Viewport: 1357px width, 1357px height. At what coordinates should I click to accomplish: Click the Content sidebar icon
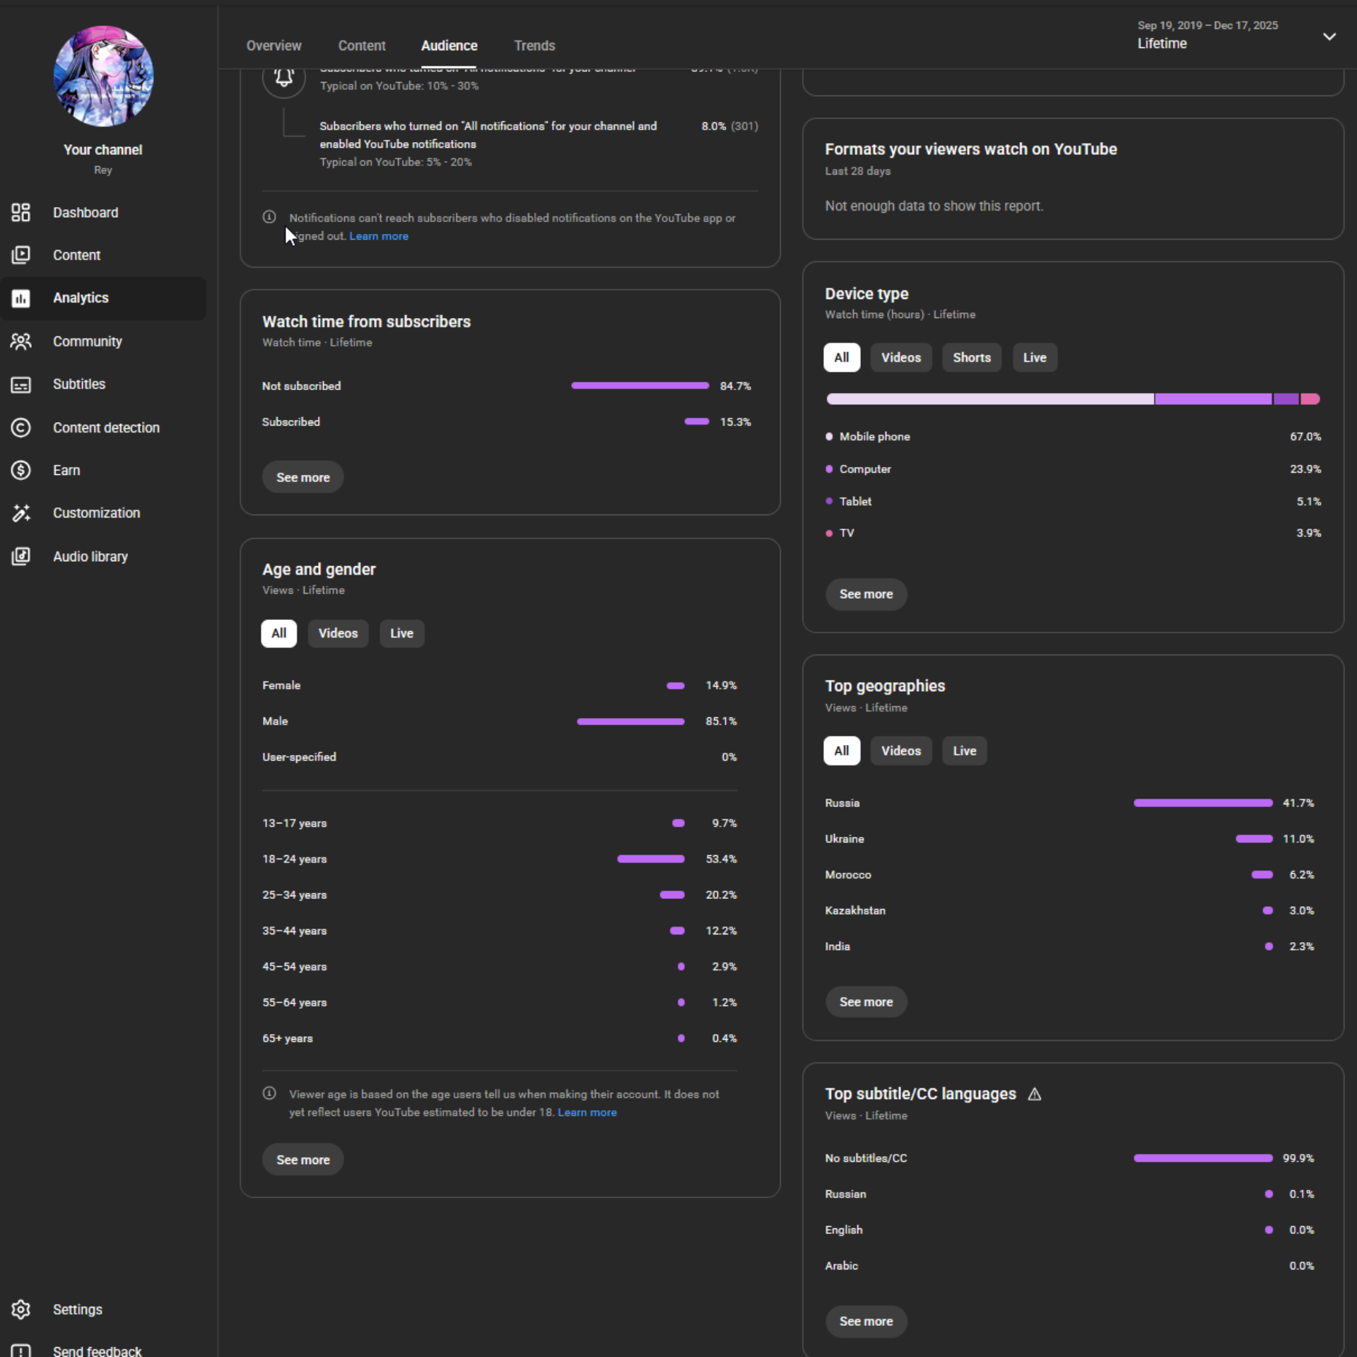(x=20, y=255)
